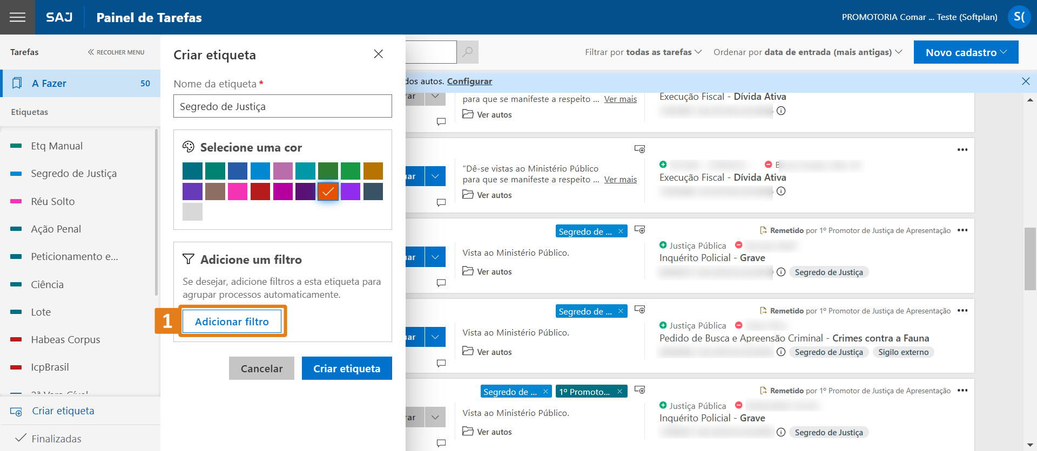The width and height of the screenshot is (1037, 451).
Task: Open Ordenar por data de entrada dropdown
Action: (x=807, y=52)
